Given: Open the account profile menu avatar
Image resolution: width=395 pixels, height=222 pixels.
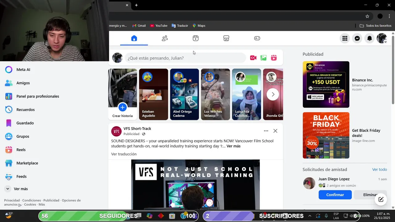Looking at the screenshot, I should click(x=382, y=38).
